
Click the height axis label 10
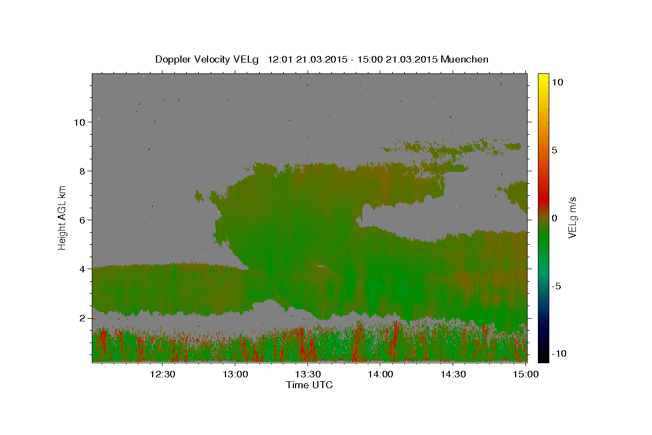pos(79,122)
